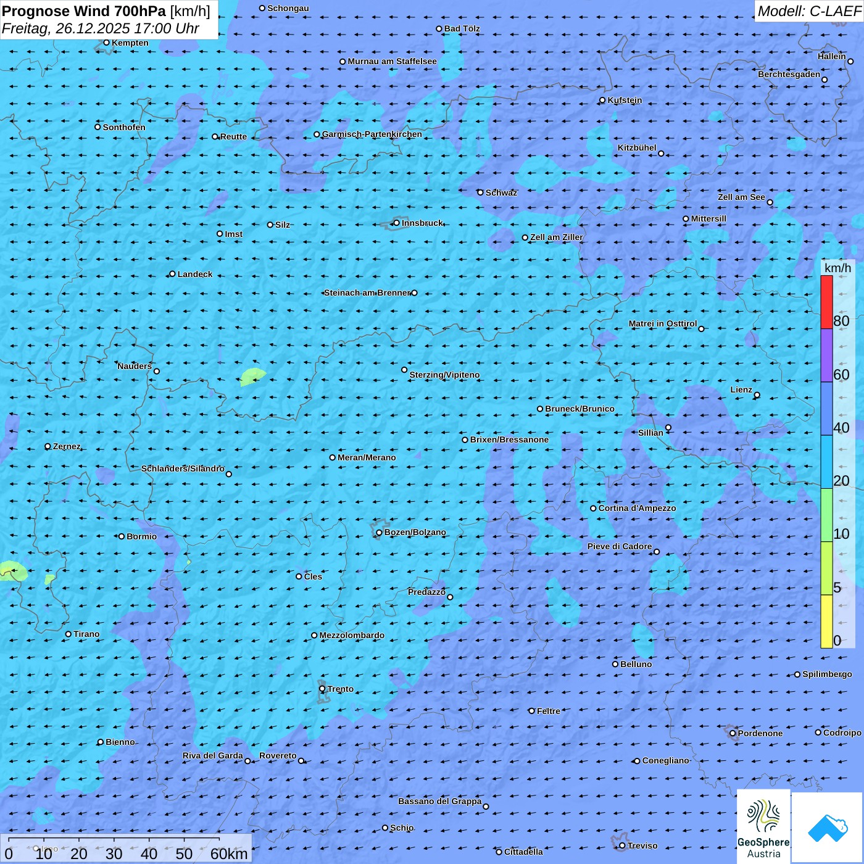The width and height of the screenshot is (864, 864).
Task: Click the Kufstein location marker dot
Action: coord(602,100)
